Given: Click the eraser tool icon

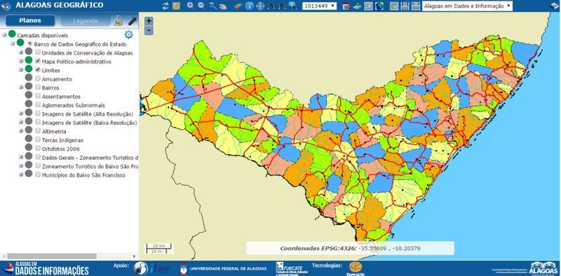Looking at the screenshot, I should coord(238,6).
